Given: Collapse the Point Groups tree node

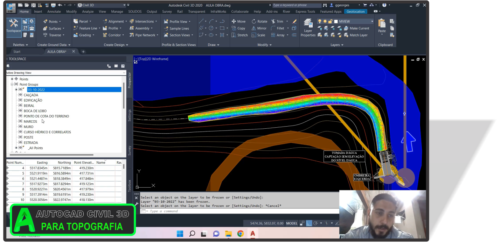Looking at the screenshot, I should pos(12,85).
